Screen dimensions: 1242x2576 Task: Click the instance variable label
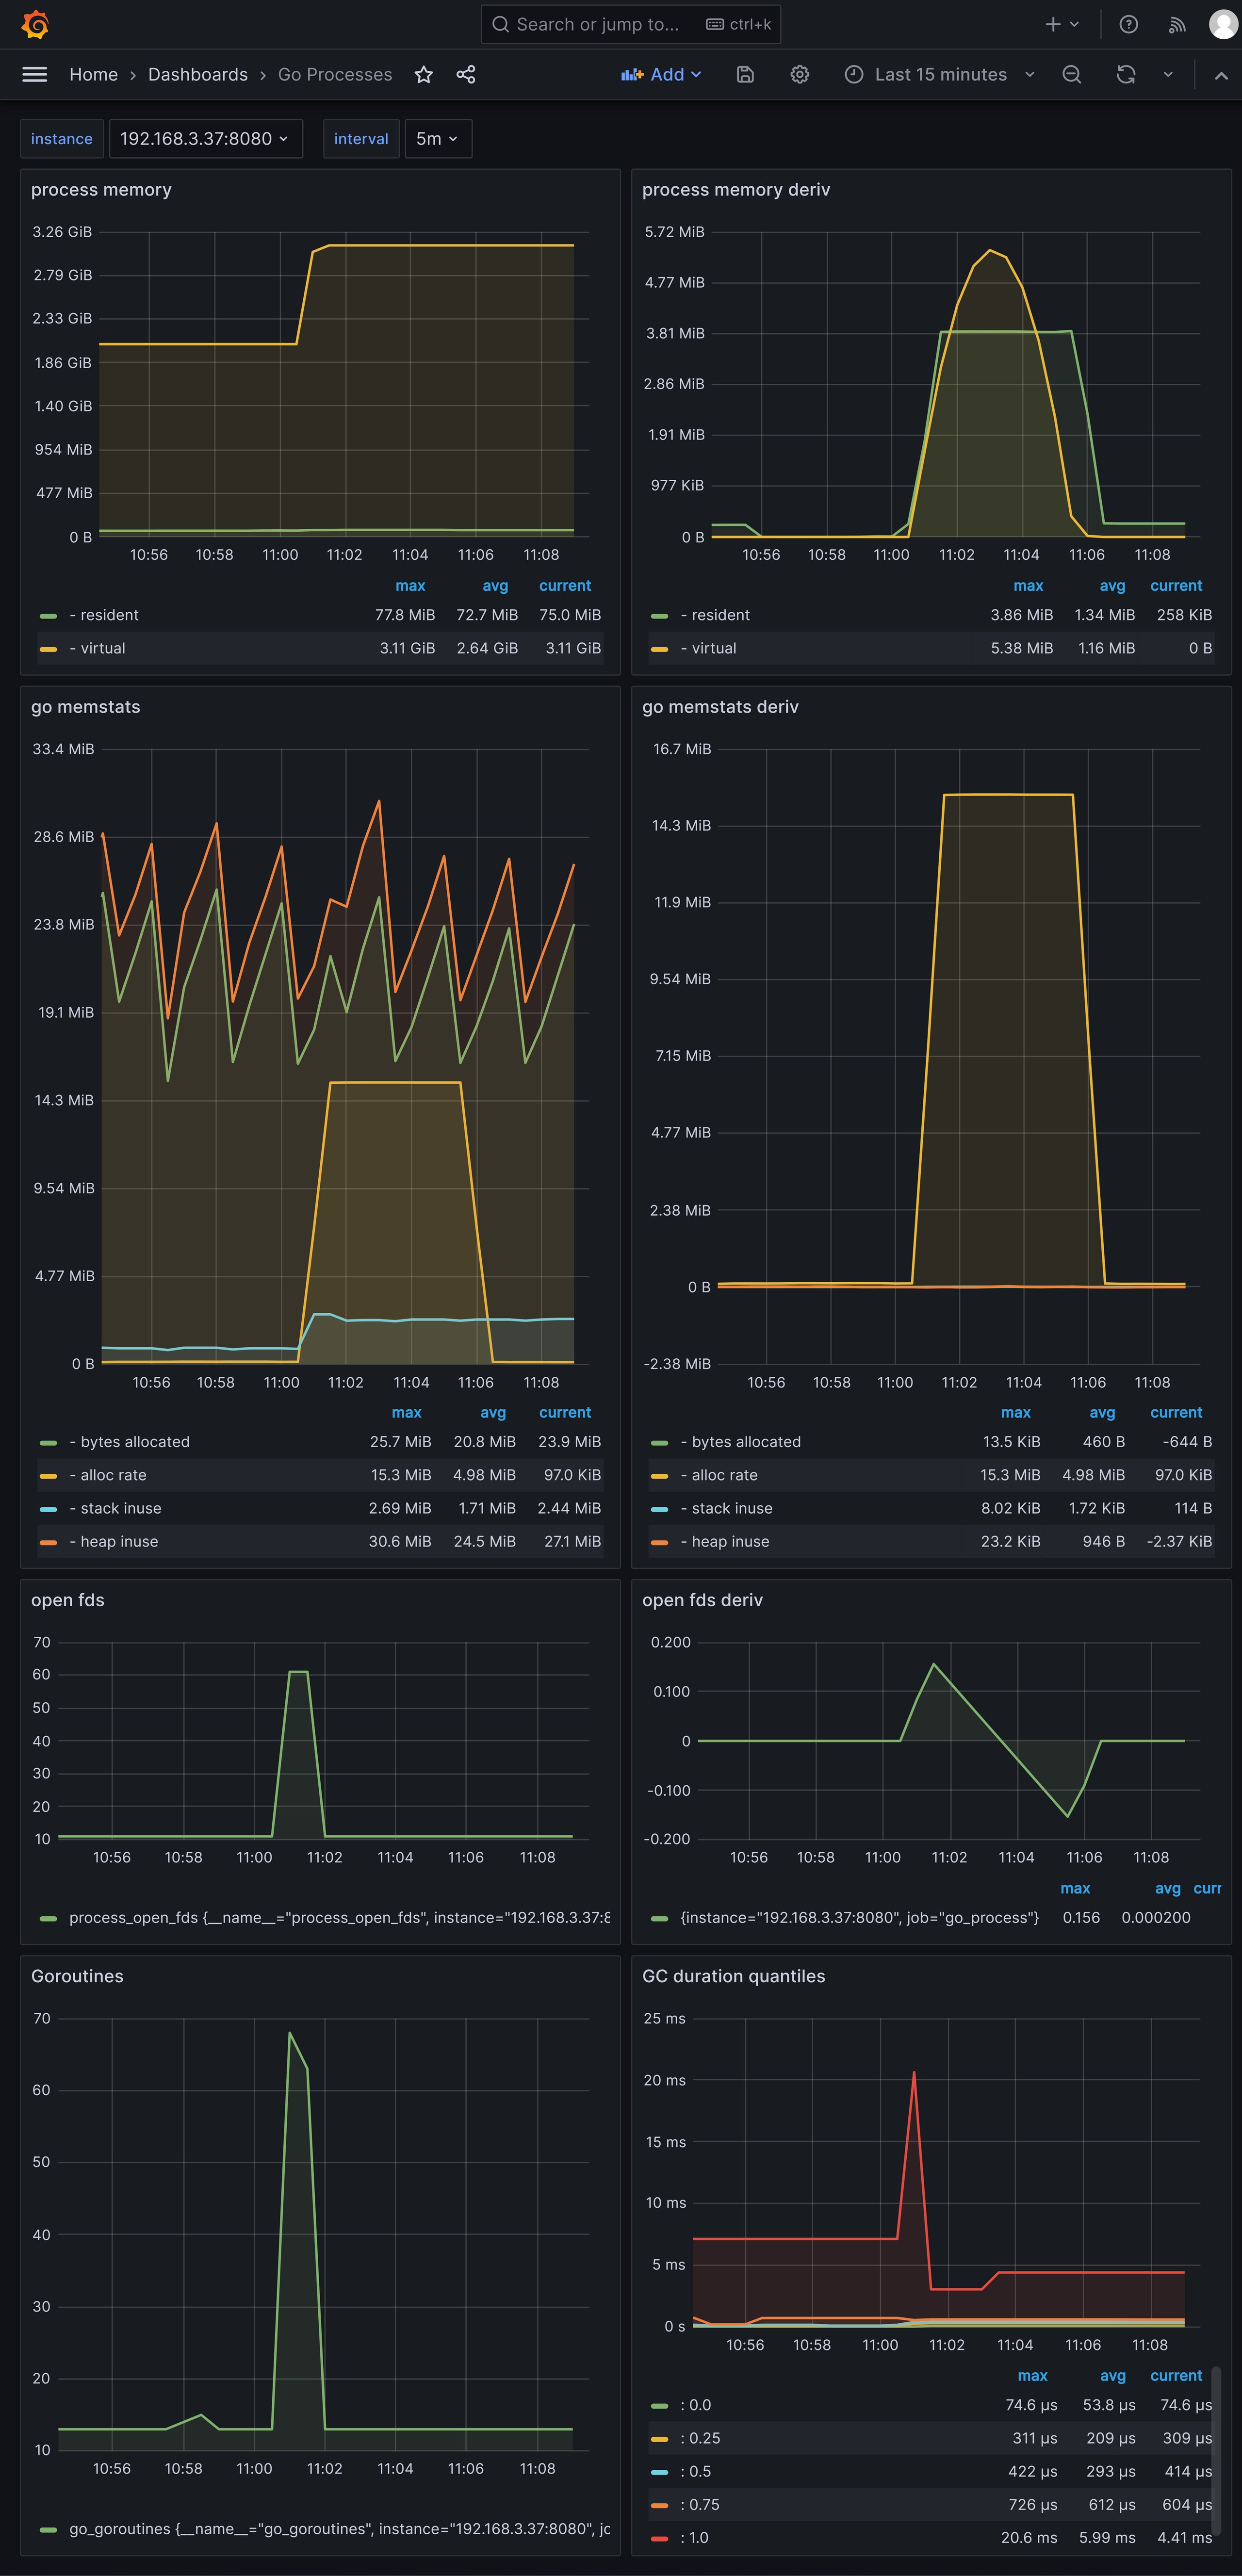click(62, 139)
